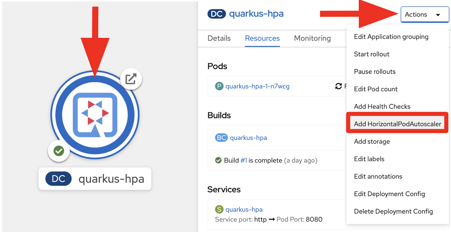Click the DC badge in panel header
Screen dimensions: 451x232
[x=216, y=14]
